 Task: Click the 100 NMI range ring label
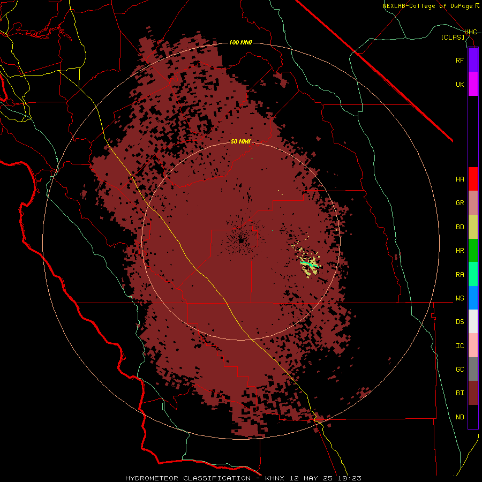240,42
